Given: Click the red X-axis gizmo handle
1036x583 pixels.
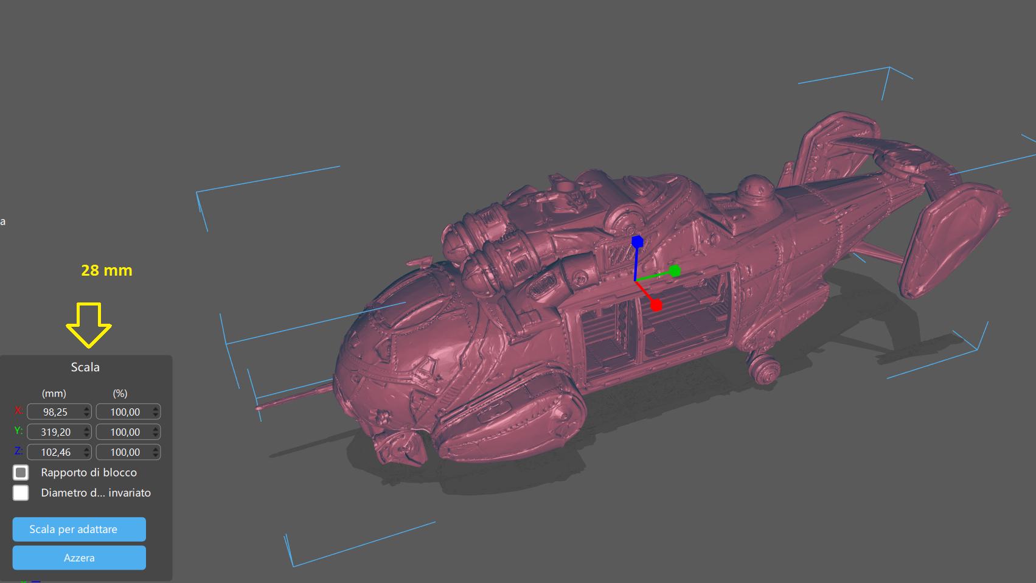Looking at the screenshot, I should click(656, 305).
